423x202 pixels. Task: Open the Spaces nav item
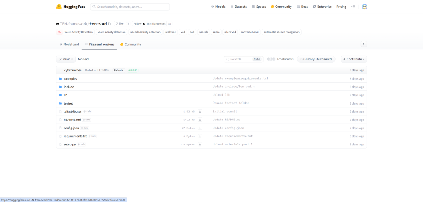tap(259, 7)
